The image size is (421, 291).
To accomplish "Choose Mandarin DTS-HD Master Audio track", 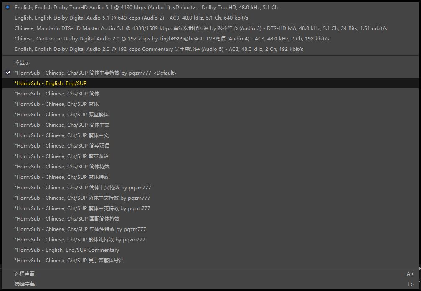I will tap(200, 28).
